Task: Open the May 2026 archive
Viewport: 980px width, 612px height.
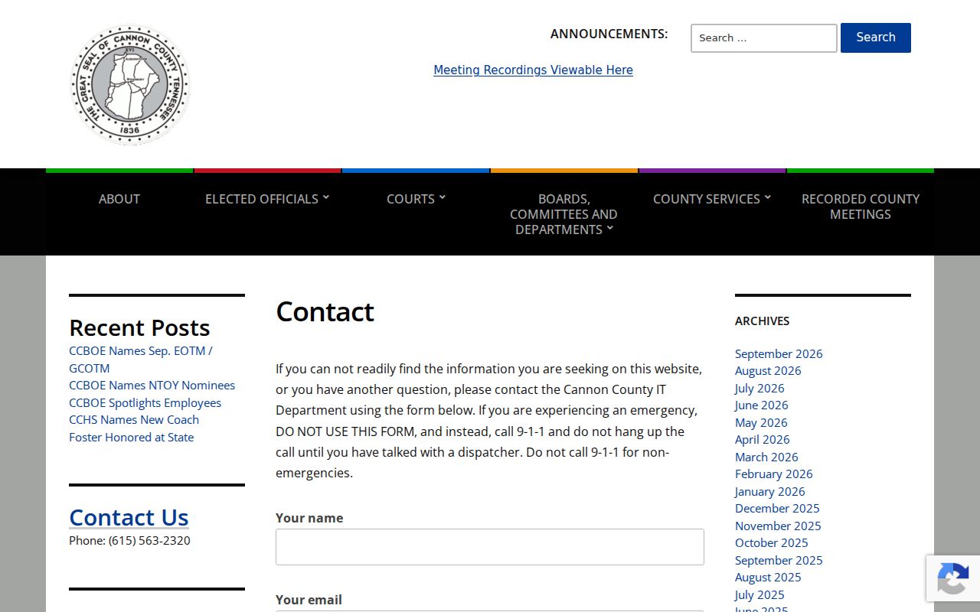Action: click(x=761, y=422)
